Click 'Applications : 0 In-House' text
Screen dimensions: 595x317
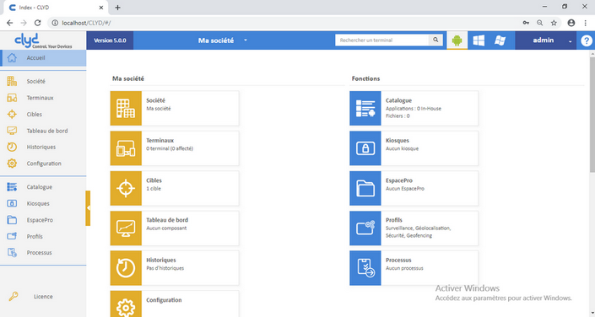pos(414,109)
